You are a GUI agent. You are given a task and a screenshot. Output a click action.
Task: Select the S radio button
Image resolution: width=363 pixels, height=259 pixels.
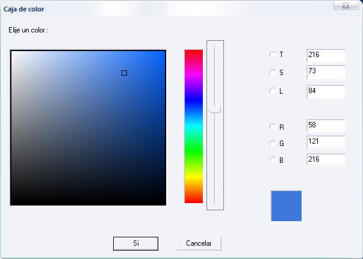[x=273, y=73]
